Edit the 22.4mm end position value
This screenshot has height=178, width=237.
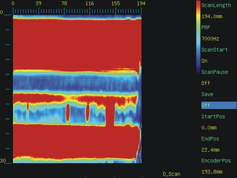[211, 150]
